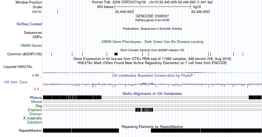The height and width of the screenshot is (137, 262).
Task: Click the OMIM Gene Phenotypes track title
Action: click(152, 42)
